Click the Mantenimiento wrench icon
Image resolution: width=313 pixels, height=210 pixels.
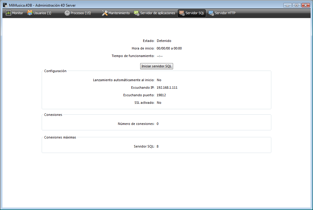(x=105, y=13)
